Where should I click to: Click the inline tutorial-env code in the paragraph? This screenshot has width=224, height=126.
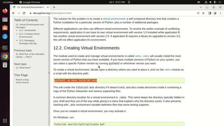85,87
